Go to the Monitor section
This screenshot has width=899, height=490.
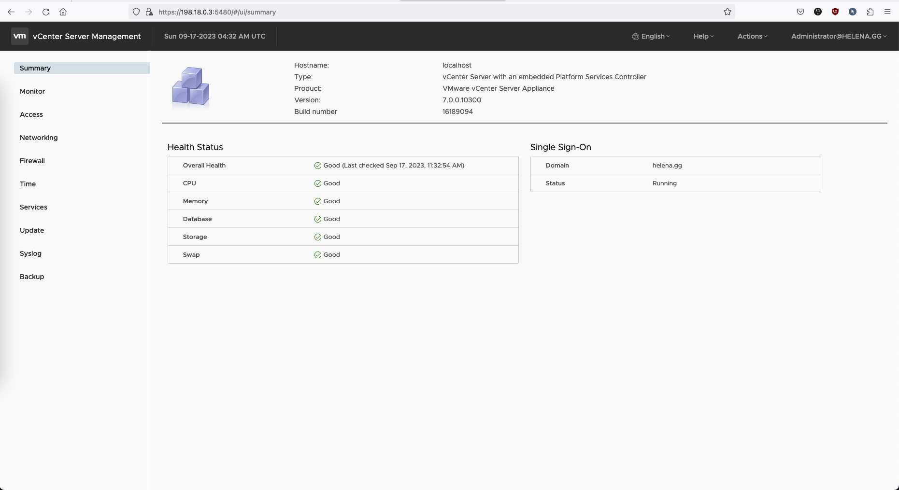coord(32,91)
